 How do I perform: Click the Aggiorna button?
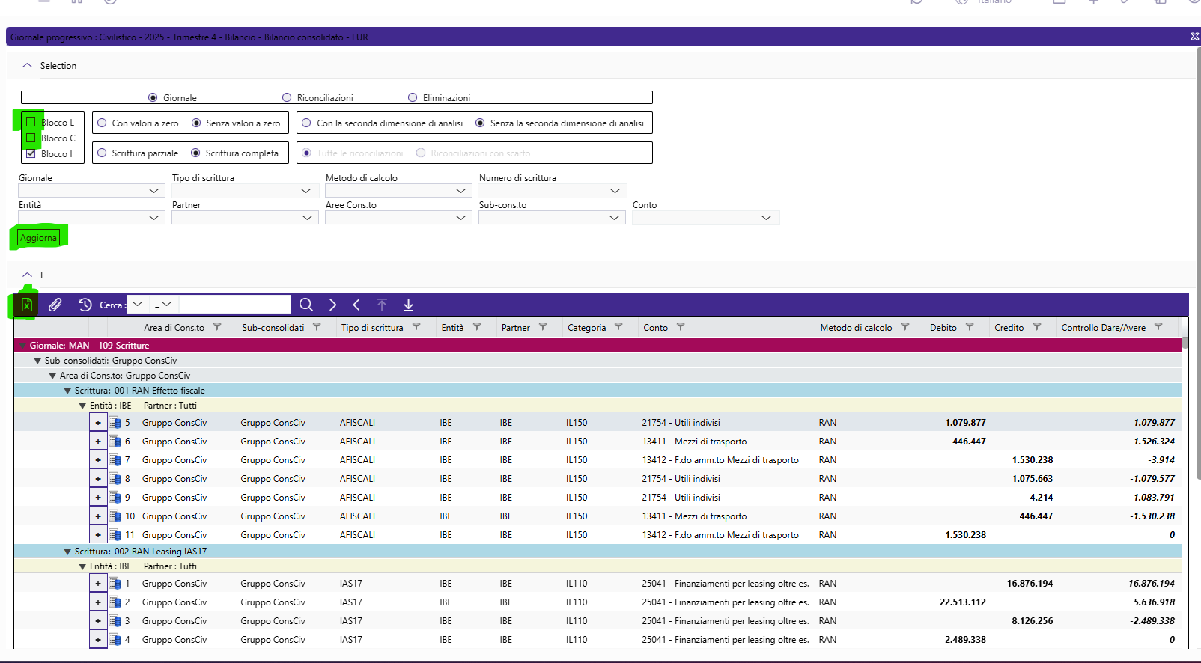[38, 238]
